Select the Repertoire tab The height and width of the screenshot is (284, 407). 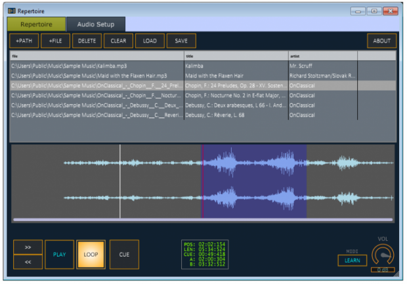[x=37, y=24]
